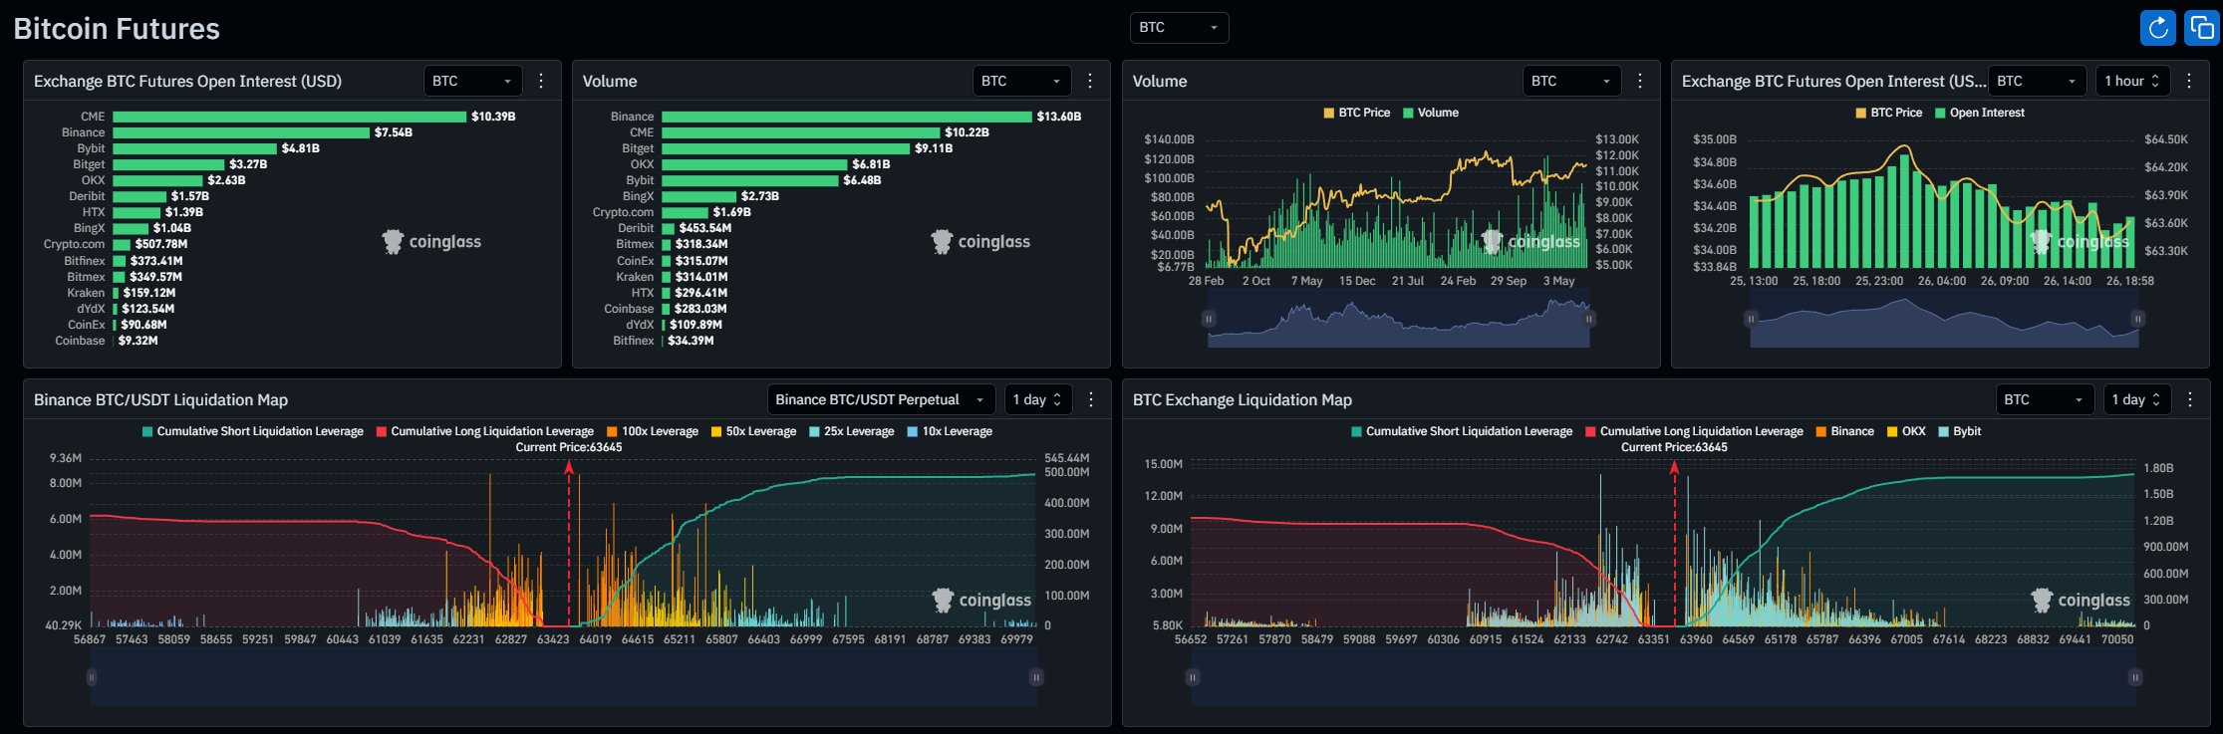Image resolution: width=2223 pixels, height=734 pixels.
Task: Click left zoom handle of Binance Liquidation Map slider
Action: tap(92, 677)
